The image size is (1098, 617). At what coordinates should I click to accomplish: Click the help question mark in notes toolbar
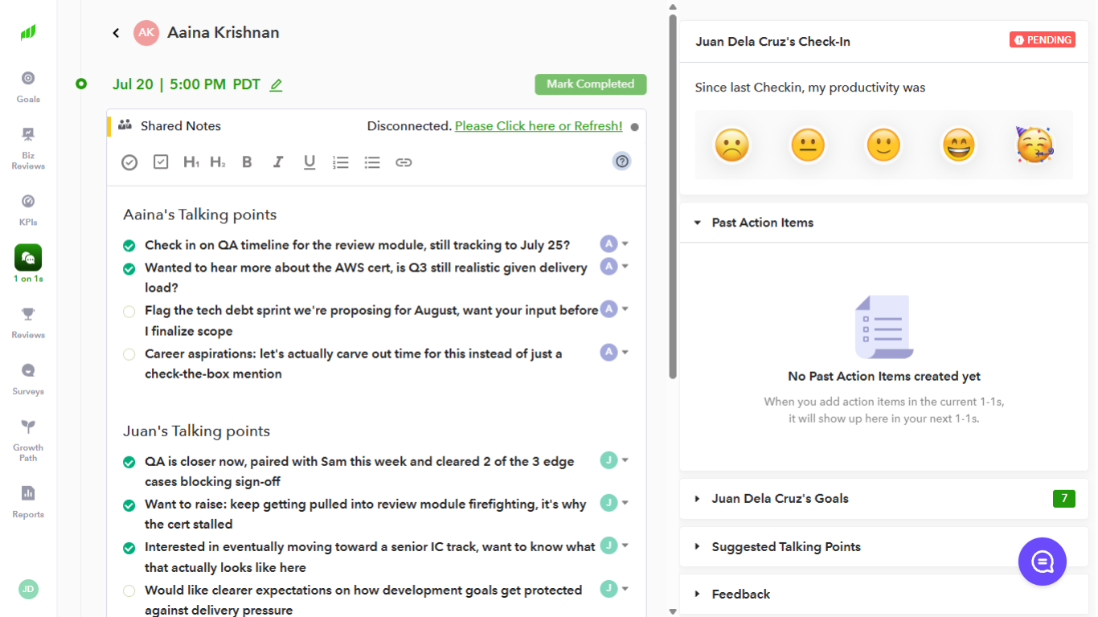[621, 161]
